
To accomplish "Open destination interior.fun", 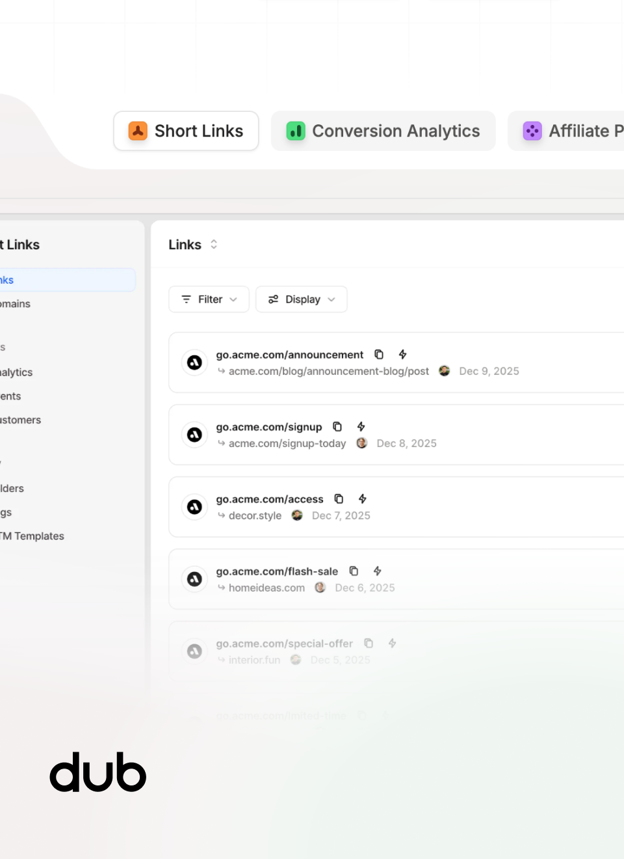I will click(254, 660).
